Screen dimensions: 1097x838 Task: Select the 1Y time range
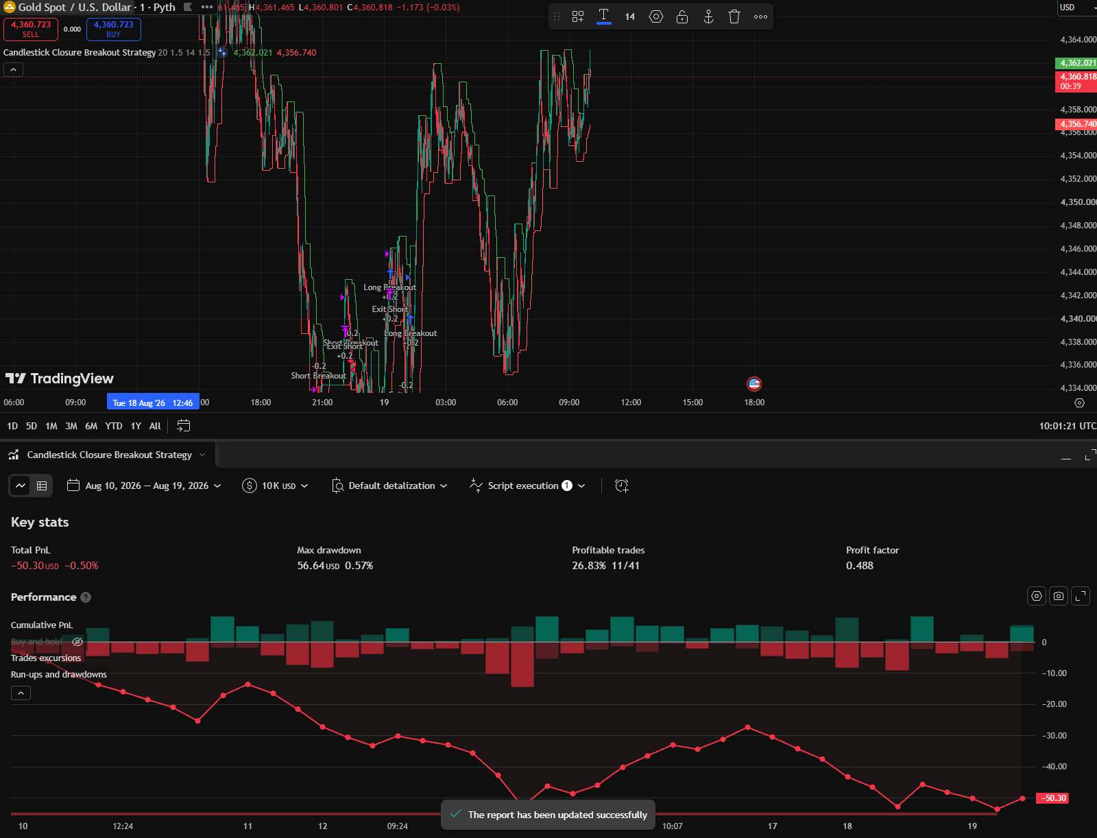pos(136,426)
